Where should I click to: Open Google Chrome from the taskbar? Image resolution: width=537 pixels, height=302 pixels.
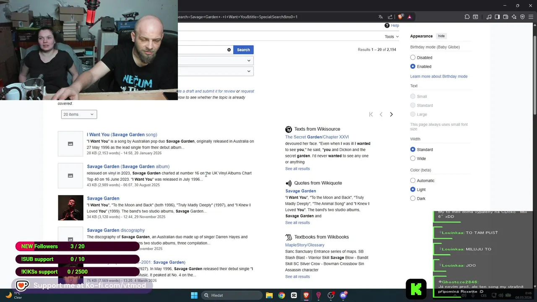[x=282, y=295]
